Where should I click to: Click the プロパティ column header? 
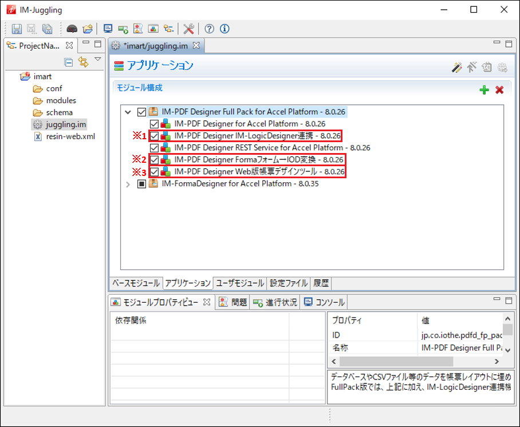click(373, 320)
